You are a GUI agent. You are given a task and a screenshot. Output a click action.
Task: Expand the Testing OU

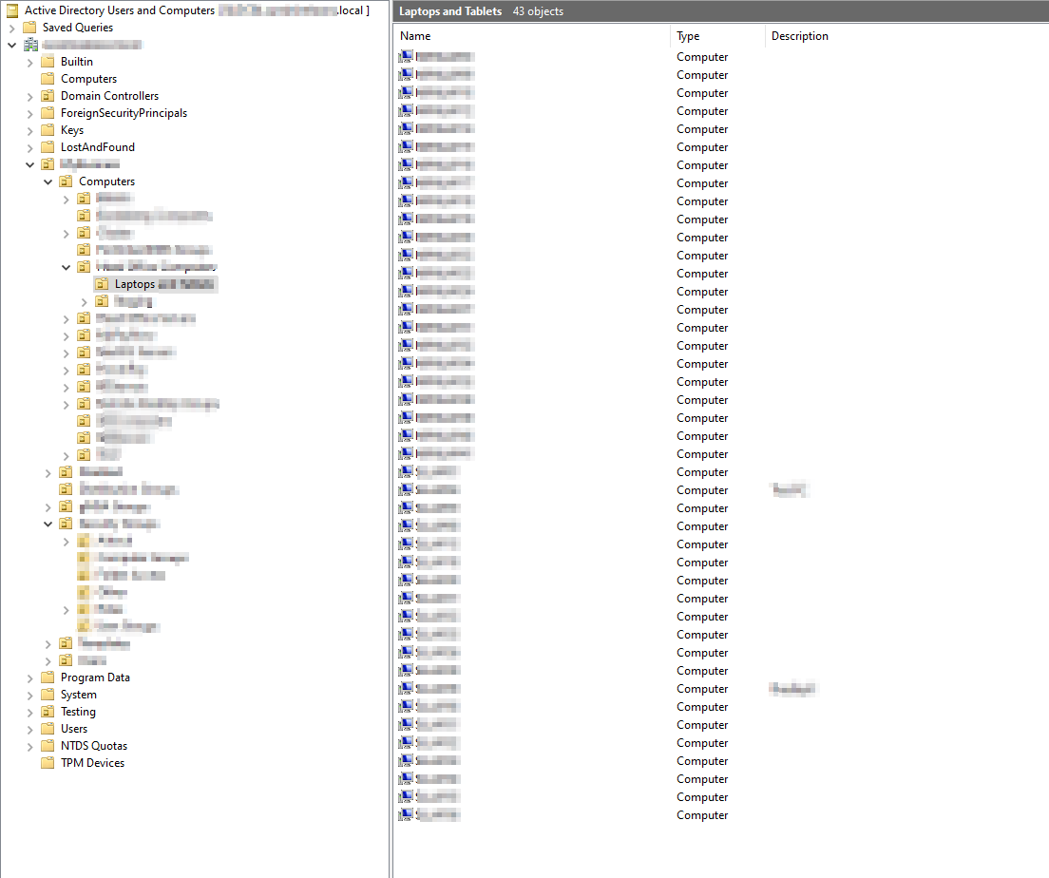30,712
